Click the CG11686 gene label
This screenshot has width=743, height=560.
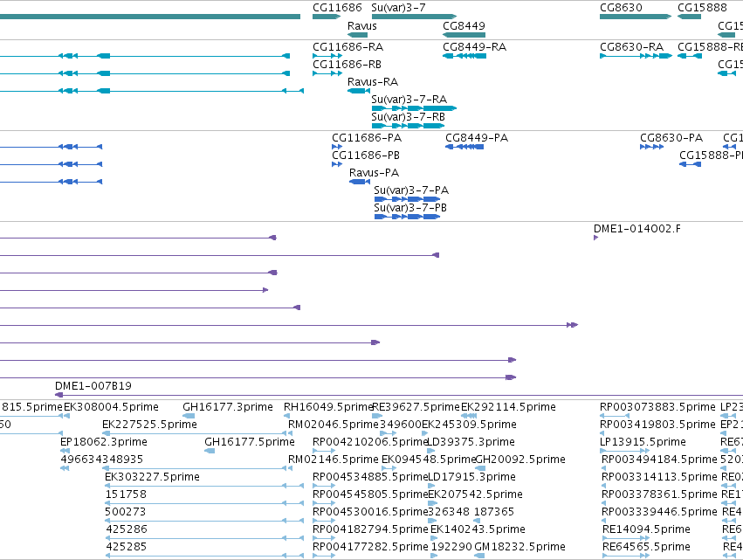point(337,8)
